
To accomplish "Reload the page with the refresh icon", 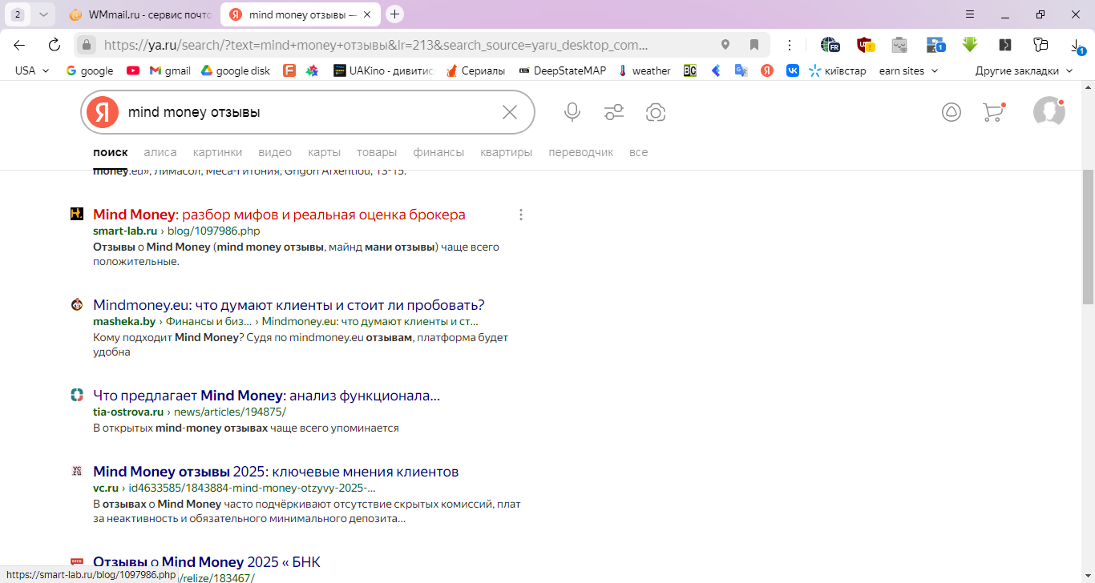I will [55, 45].
